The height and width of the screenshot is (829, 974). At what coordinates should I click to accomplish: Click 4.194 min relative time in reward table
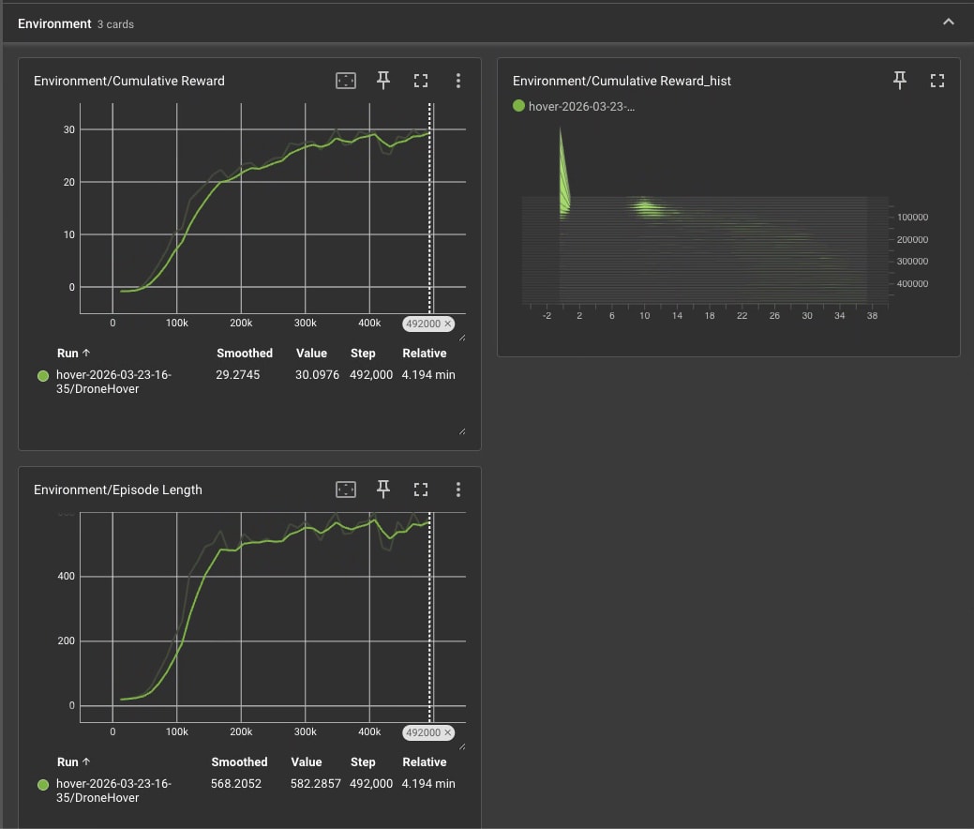pos(428,375)
